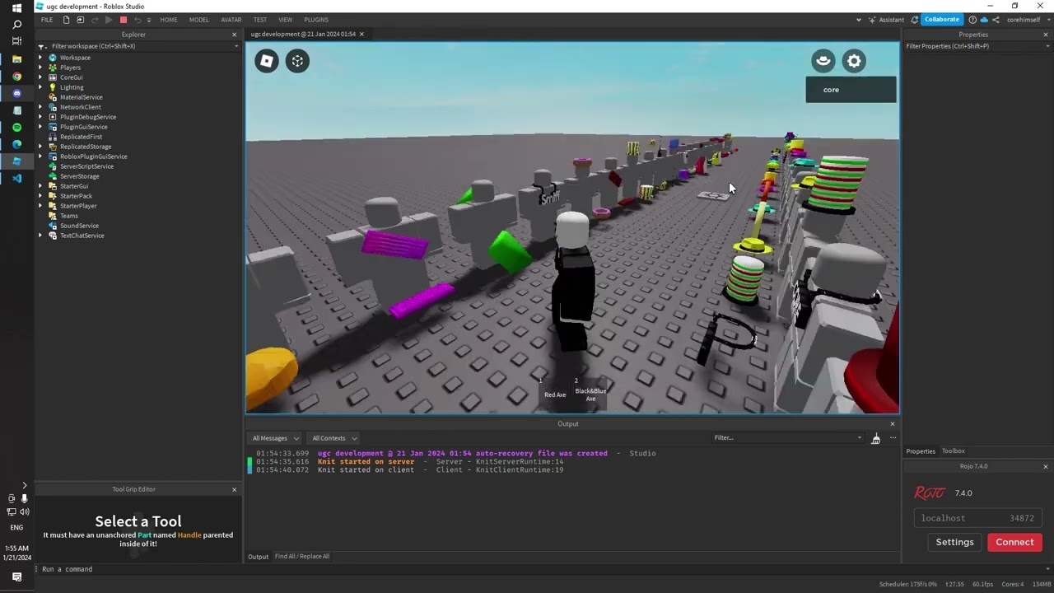1054x593 pixels.
Task: Switch to the HOME ribbon tab
Action: (169, 20)
